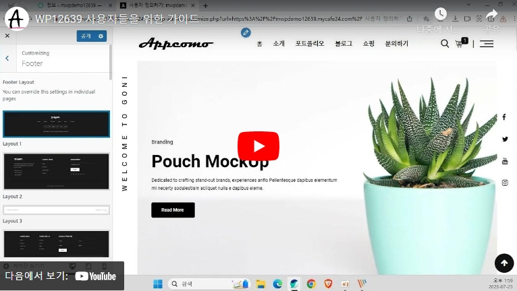Click the browser bookmark star icon
Screen dimensions: 517x291
click(x=426, y=19)
